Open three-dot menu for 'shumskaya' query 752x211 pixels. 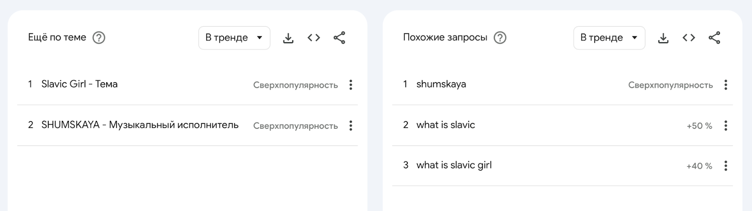(726, 85)
